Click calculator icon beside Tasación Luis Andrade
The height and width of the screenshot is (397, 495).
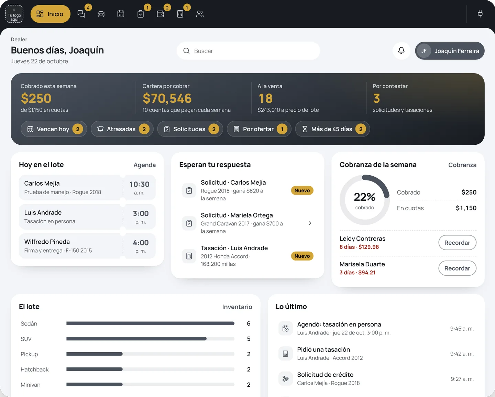[189, 256]
